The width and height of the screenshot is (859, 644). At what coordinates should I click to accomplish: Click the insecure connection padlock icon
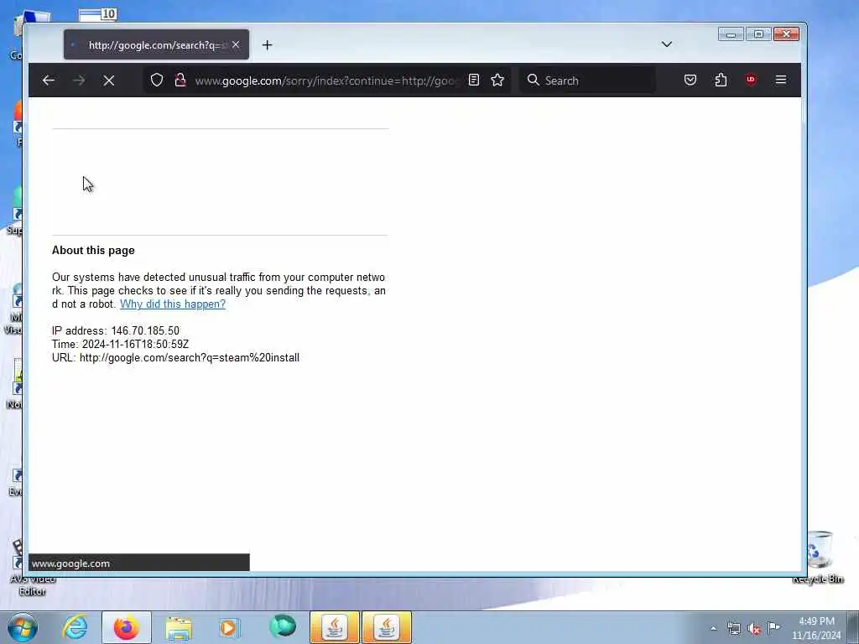180,80
